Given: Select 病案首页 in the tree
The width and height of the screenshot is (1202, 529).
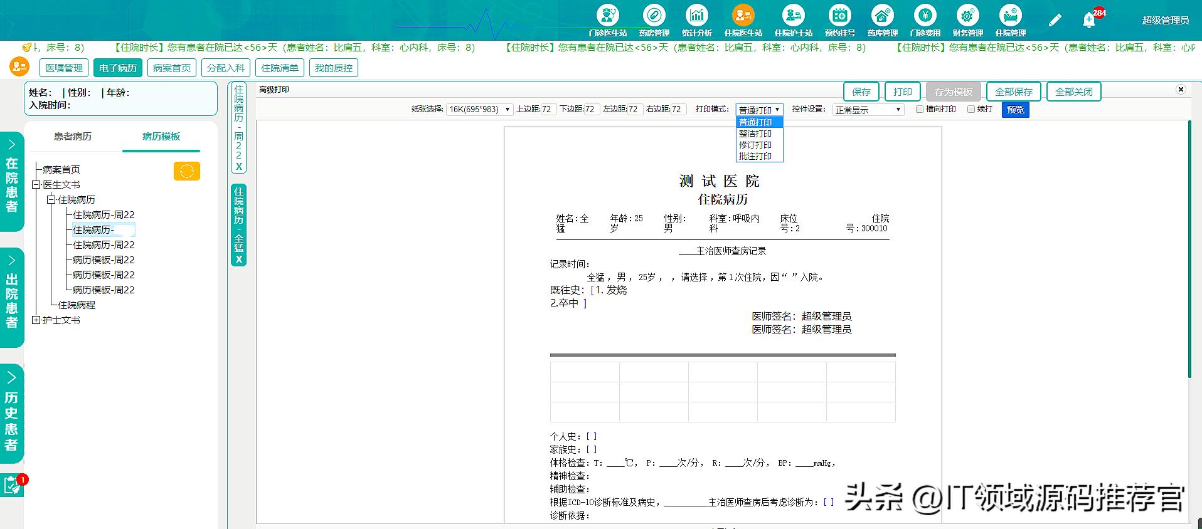Looking at the screenshot, I should [61, 170].
